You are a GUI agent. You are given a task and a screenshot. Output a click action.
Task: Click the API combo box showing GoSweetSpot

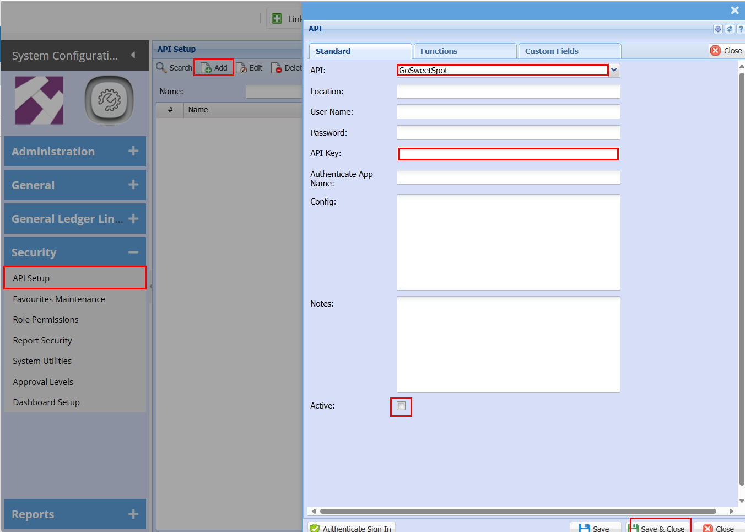click(x=503, y=70)
